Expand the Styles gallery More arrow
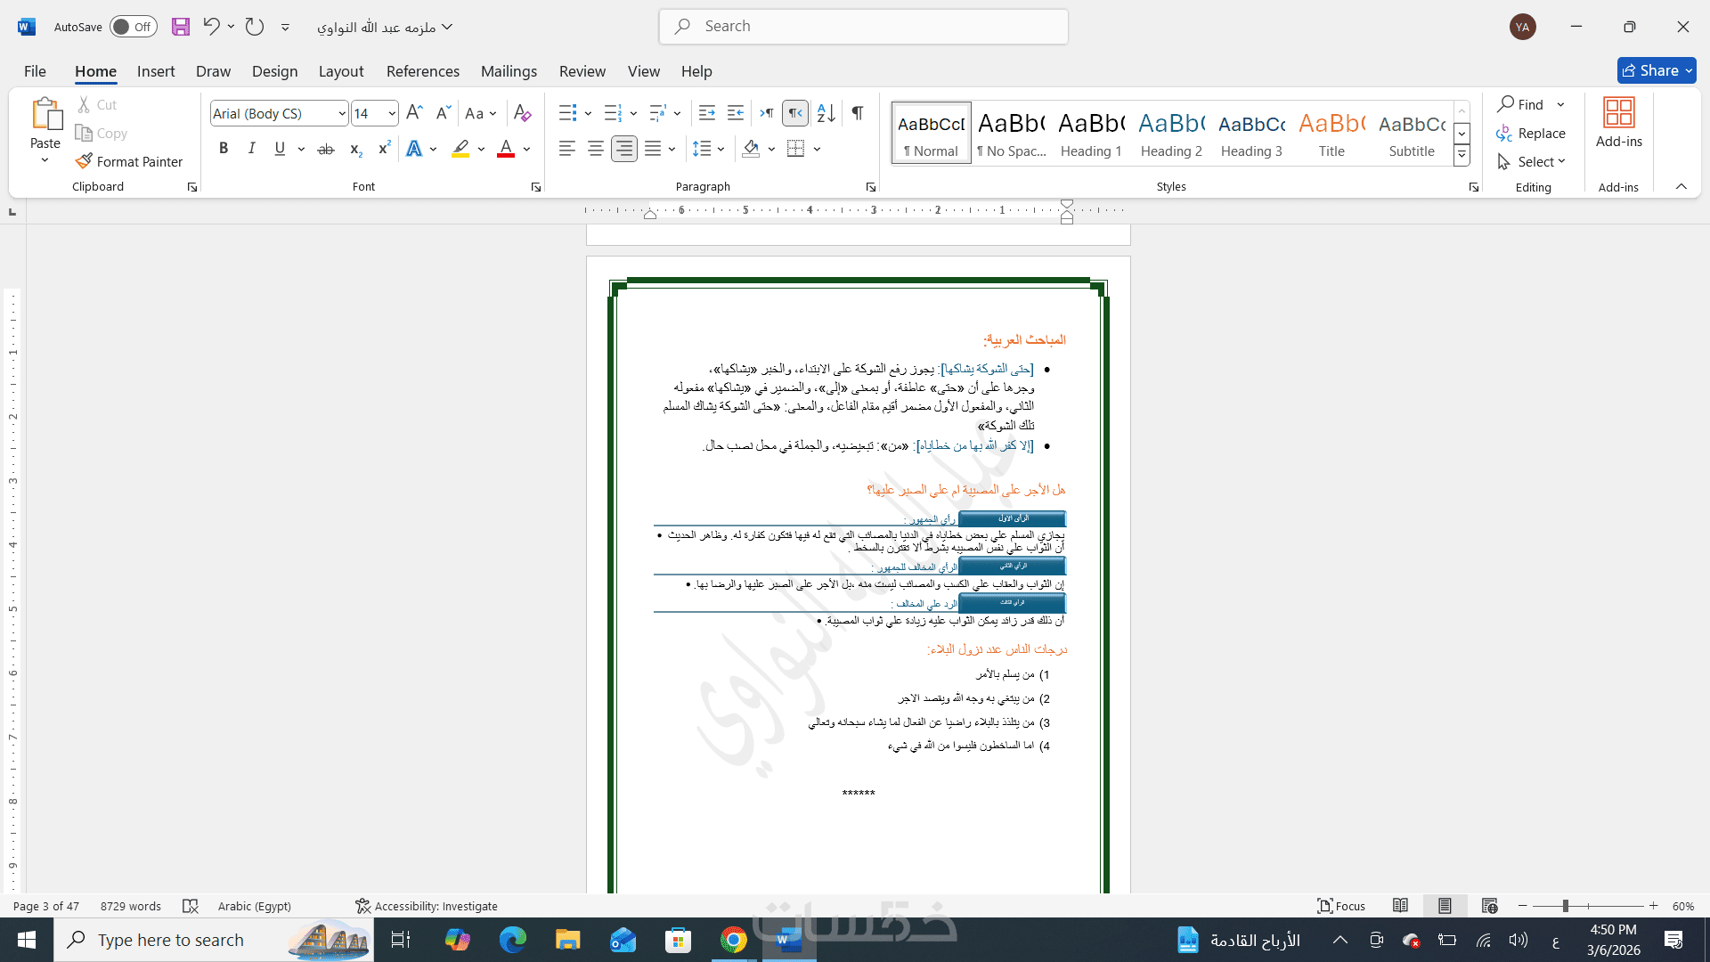The width and height of the screenshot is (1710, 962). (1462, 156)
